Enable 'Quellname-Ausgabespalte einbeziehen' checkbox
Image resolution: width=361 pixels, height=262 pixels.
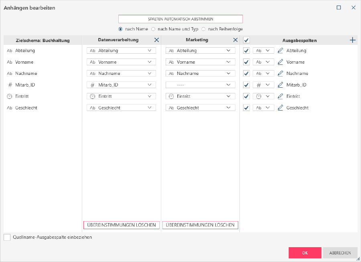7,237
